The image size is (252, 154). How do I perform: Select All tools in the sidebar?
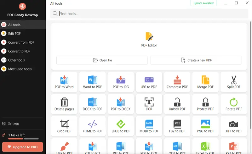pos(23,25)
